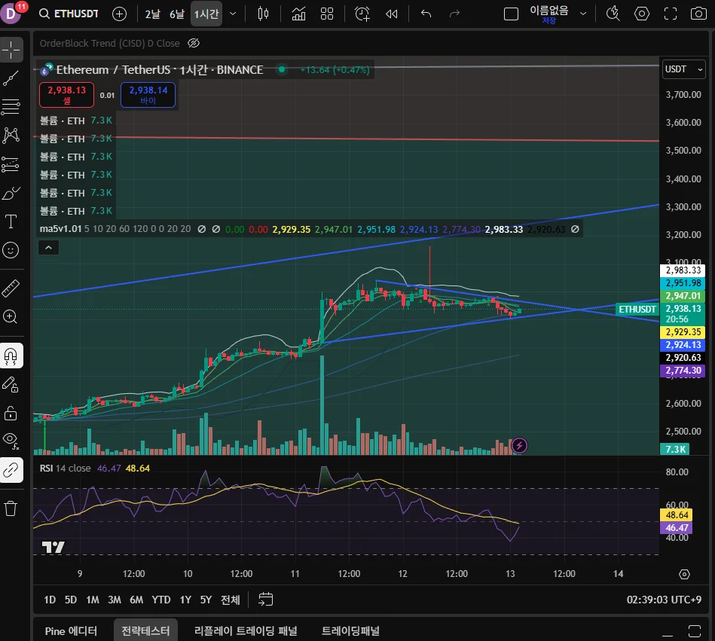Open the go-to-date calendar icon
Screen dimensions: 715x641
[x=265, y=600]
